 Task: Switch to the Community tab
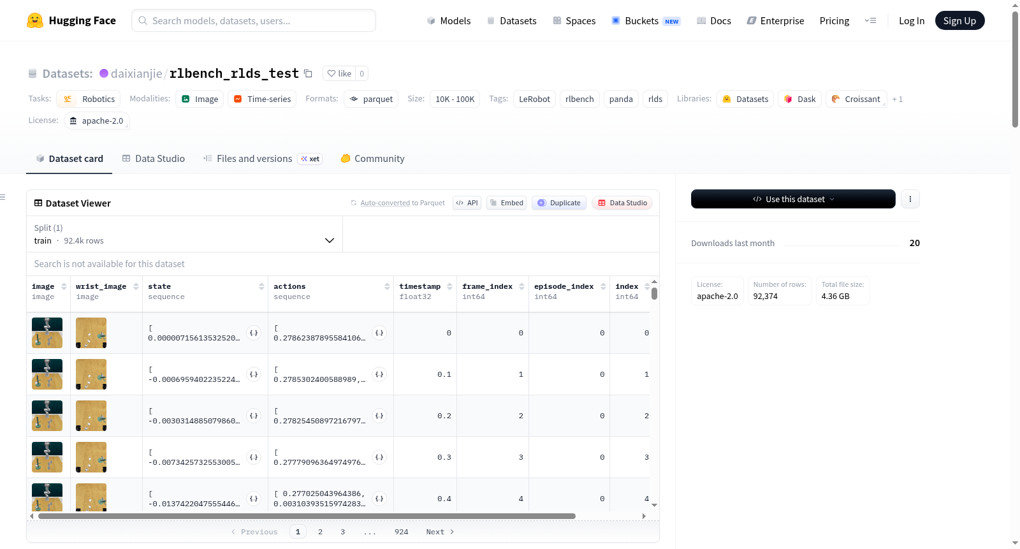click(x=372, y=159)
